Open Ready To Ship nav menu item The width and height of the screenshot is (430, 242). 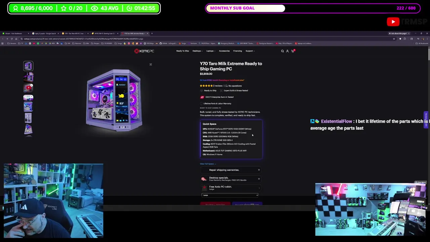(182, 51)
